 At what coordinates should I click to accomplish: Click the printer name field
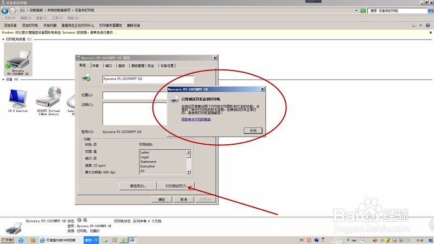pos(148,79)
